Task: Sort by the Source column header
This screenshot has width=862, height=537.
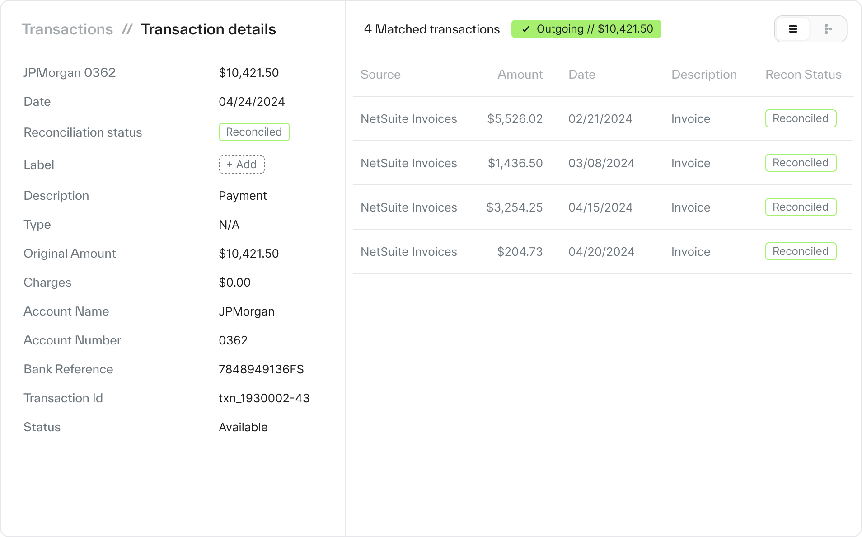Action: [380, 75]
